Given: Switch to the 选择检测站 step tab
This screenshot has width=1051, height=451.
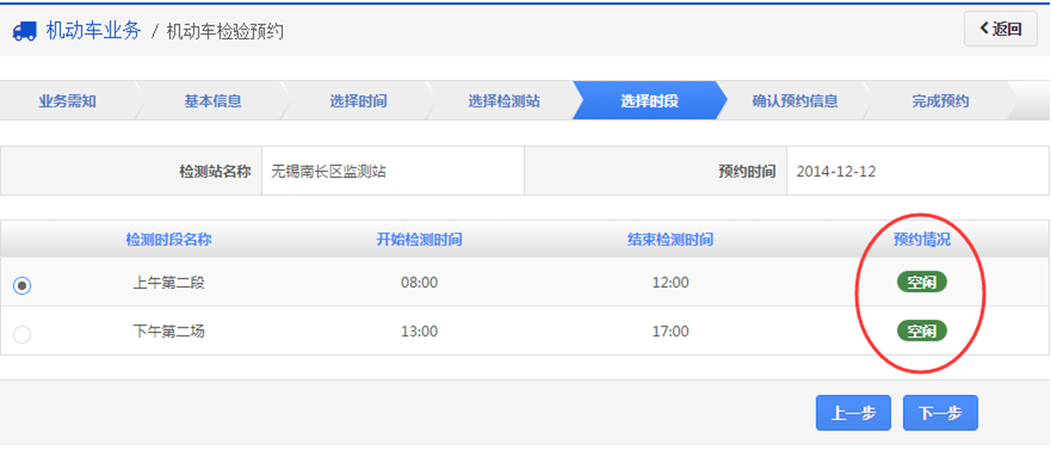Looking at the screenshot, I should pos(504,101).
